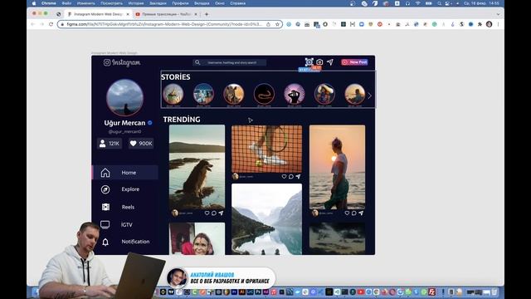This screenshot has height=299, width=531.
Task: Select the Home label in the sidebar
Action: [x=129, y=173]
